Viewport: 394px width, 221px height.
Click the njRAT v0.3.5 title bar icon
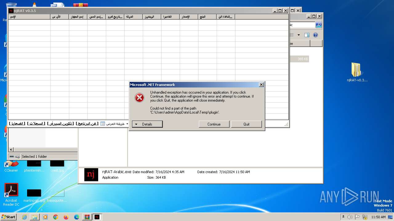click(11, 11)
